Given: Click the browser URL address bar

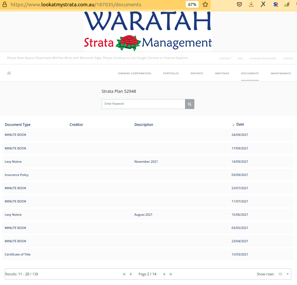Looking at the screenshot, I should click(x=97, y=4).
